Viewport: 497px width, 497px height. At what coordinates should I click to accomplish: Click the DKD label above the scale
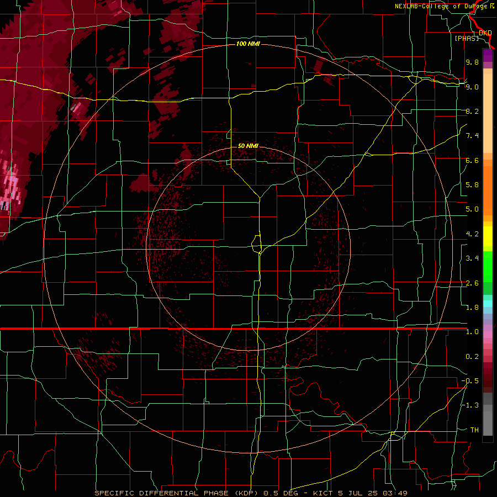[485, 33]
